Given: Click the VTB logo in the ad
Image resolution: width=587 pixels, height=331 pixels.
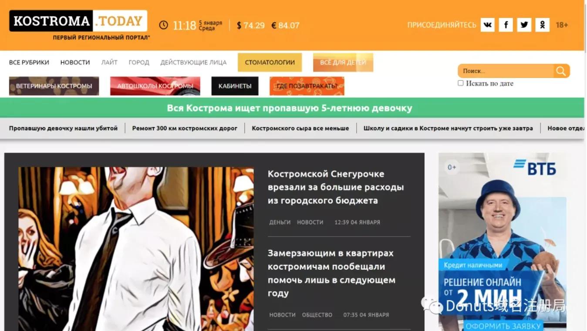Looking at the screenshot, I should pos(535,167).
